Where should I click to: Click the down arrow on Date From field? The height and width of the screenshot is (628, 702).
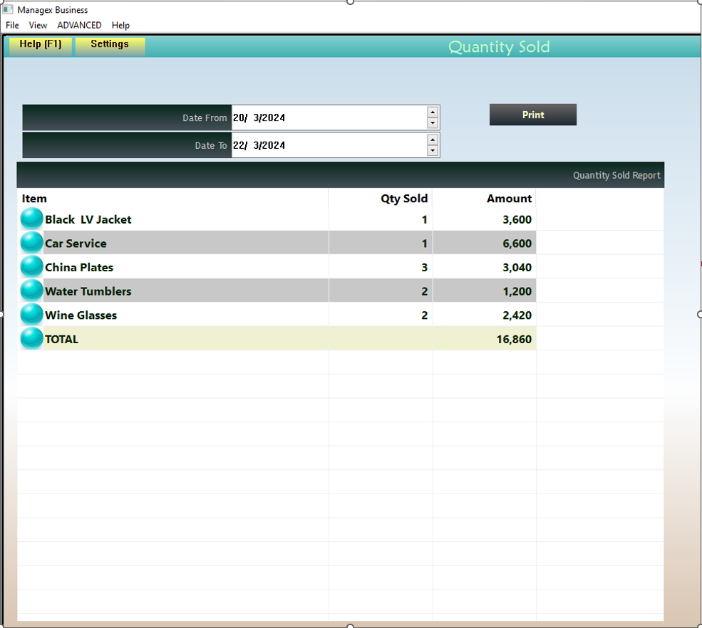tap(433, 123)
